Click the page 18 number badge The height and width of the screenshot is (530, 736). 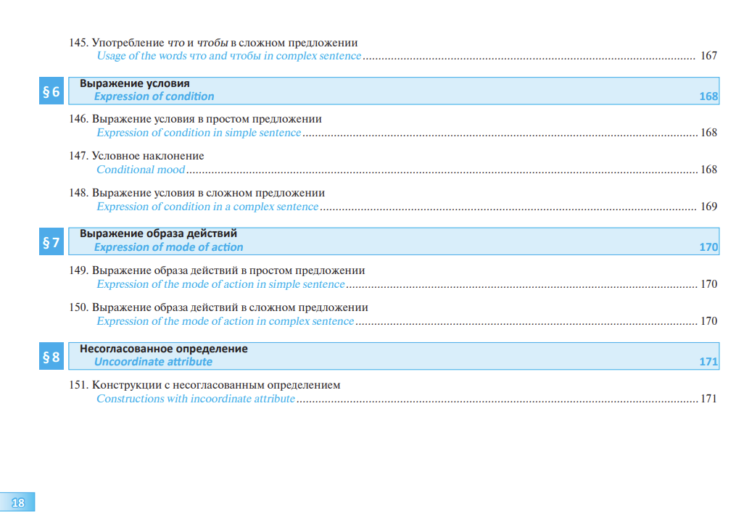(18, 502)
